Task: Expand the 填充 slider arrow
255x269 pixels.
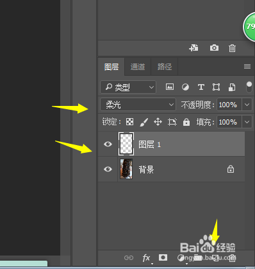Action: pyautogui.click(x=247, y=122)
